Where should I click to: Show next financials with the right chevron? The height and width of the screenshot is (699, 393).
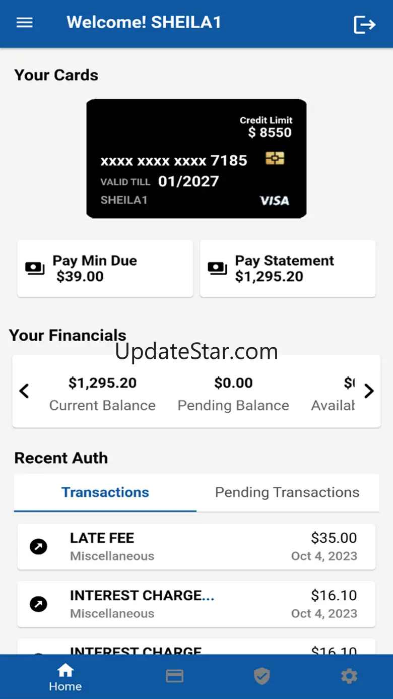click(x=369, y=391)
